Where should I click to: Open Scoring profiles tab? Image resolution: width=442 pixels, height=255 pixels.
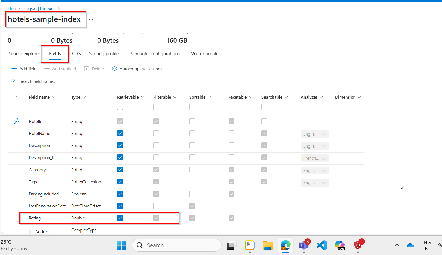pos(105,54)
